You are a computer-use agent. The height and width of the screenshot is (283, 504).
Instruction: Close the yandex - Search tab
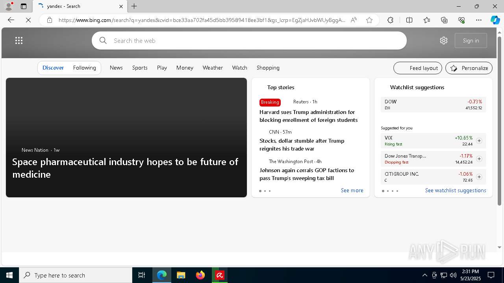coord(121,6)
